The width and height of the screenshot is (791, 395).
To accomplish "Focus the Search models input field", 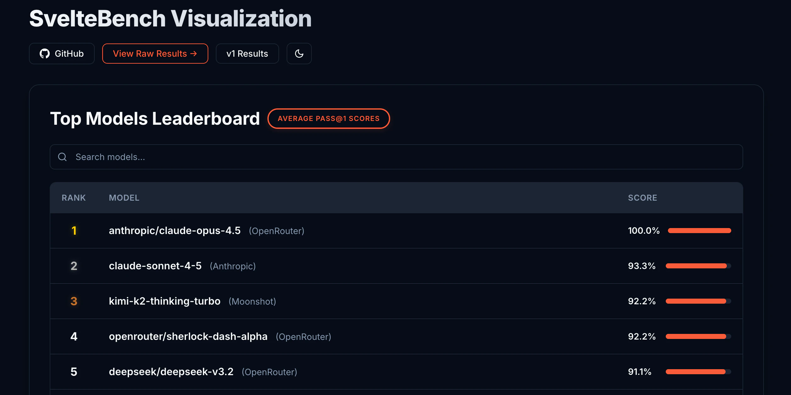I will tap(396, 157).
